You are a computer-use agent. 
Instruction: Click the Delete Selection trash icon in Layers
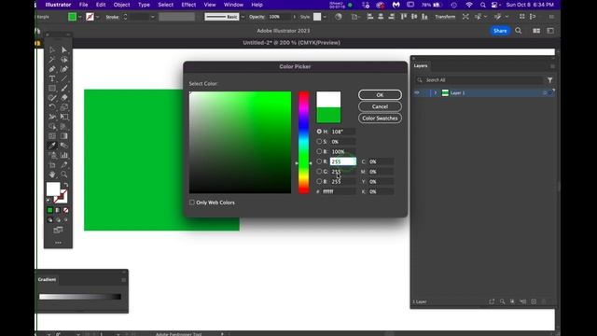[x=544, y=301]
